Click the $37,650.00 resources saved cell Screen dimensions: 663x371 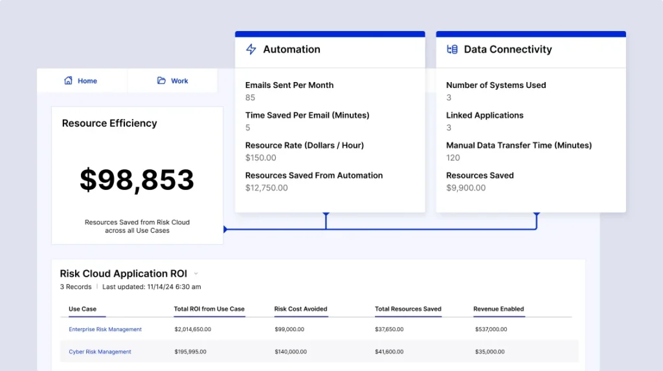click(x=389, y=329)
